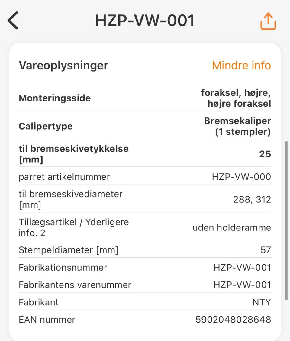
Task: Tap the back arrow icon
Action: 13,20
